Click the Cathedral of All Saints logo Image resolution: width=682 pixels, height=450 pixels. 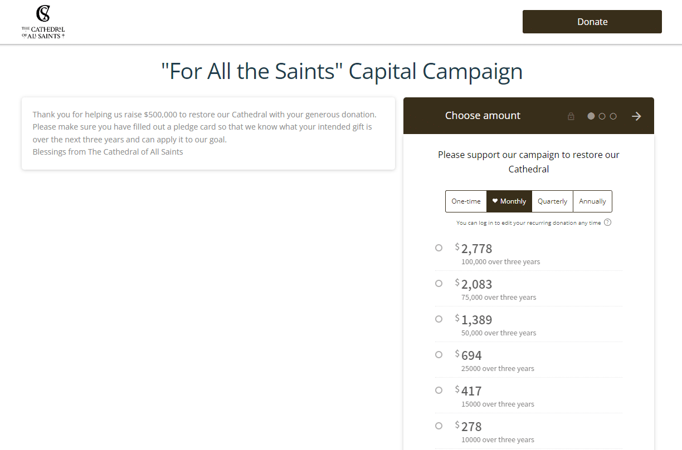(43, 22)
